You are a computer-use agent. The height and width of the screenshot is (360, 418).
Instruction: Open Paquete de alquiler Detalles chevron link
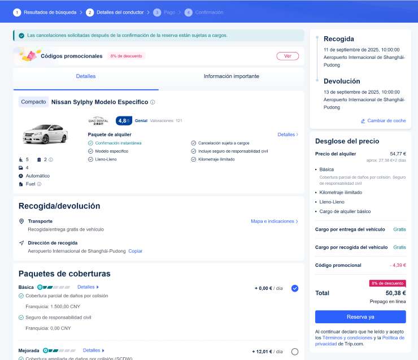288,135
